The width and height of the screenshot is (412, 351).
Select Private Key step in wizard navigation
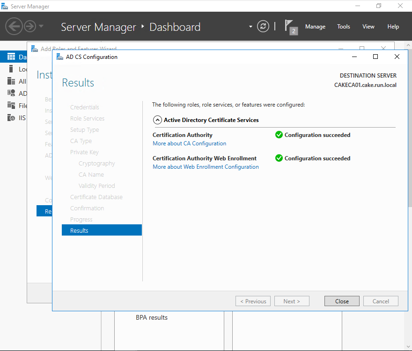tap(84, 152)
